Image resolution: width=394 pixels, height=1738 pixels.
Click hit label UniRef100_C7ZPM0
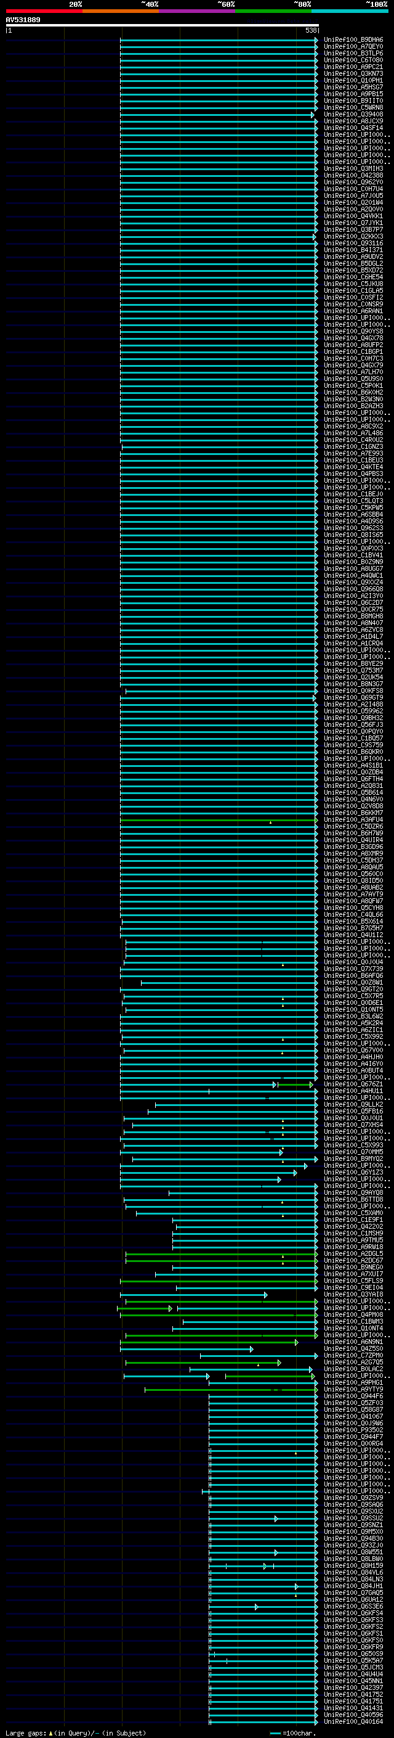(353, 1356)
